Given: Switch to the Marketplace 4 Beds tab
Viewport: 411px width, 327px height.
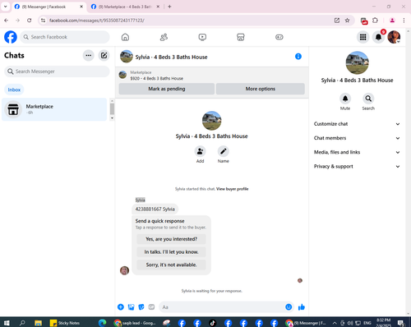Looking at the screenshot, I should [125, 7].
